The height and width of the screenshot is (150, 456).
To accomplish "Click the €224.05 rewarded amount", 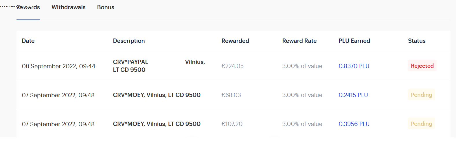I will [233, 66].
